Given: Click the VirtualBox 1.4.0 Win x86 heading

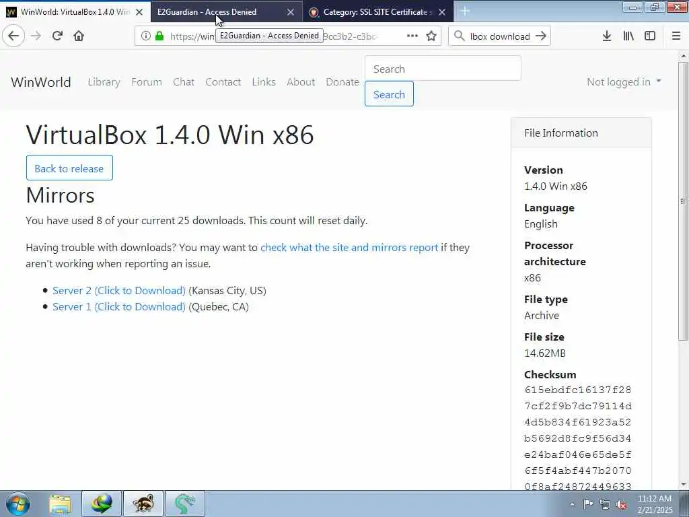Looking at the screenshot, I should tap(170, 135).
